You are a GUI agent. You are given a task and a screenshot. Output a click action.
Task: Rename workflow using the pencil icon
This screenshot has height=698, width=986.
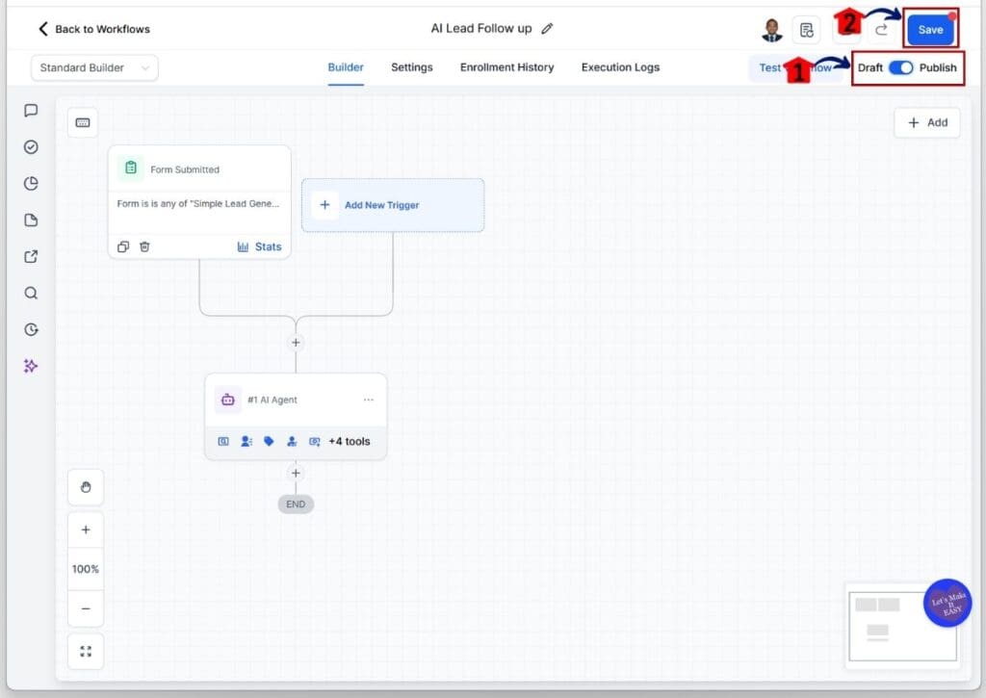tap(547, 29)
